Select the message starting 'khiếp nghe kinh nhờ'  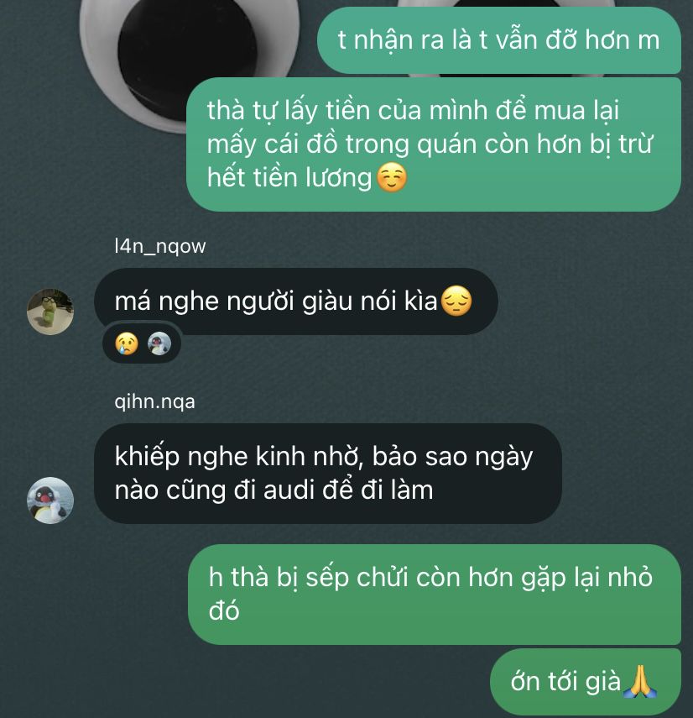click(328, 474)
